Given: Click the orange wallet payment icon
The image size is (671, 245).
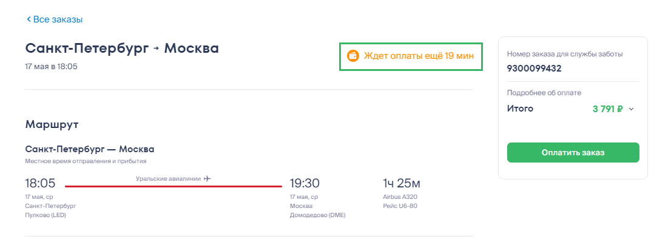Looking at the screenshot, I should 352,56.
